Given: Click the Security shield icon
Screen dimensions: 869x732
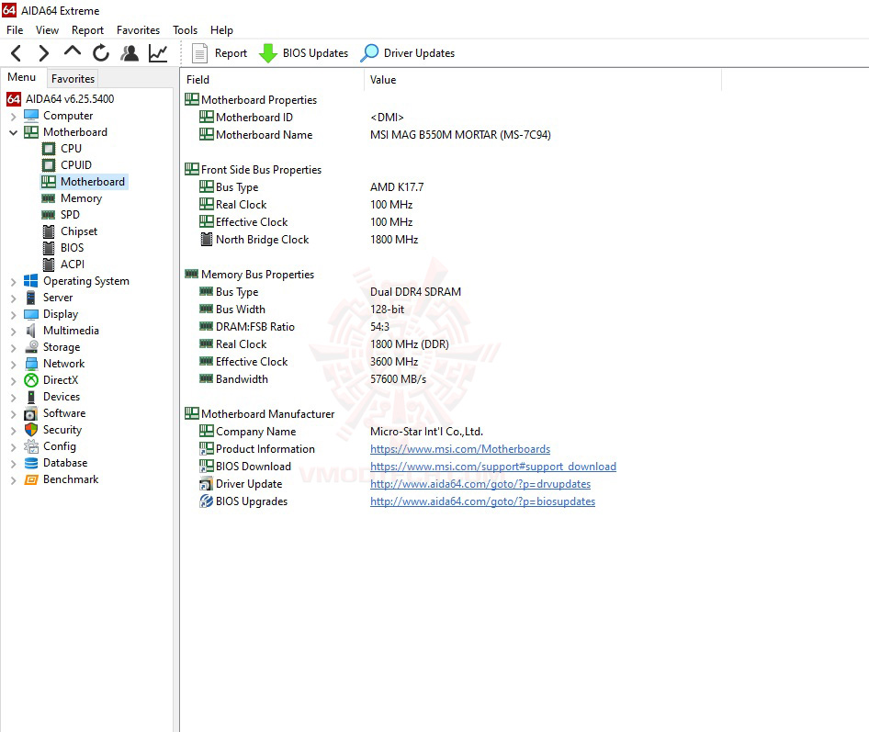Looking at the screenshot, I should point(31,430).
